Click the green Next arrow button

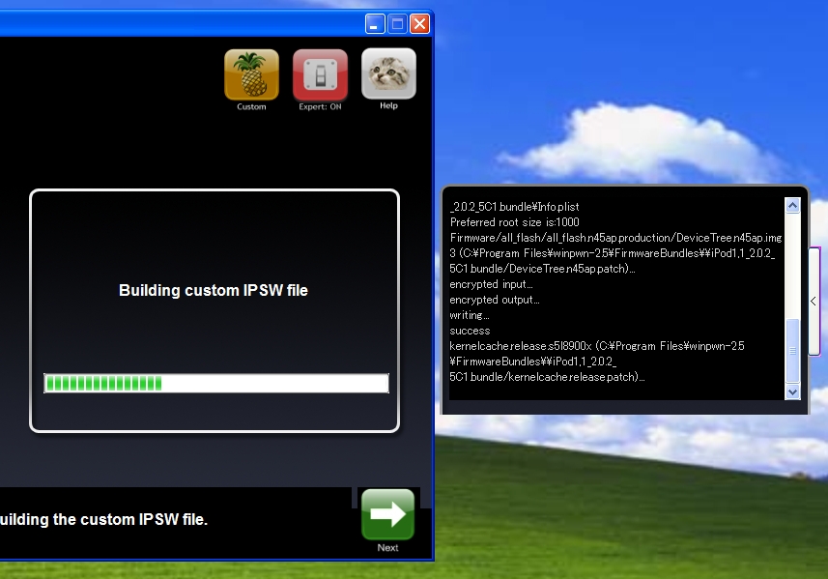pos(387,514)
